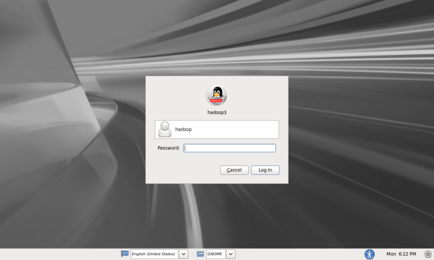This screenshot has width=434, height=260.
Task: Focus the Password input field
Action: (229, 148)
